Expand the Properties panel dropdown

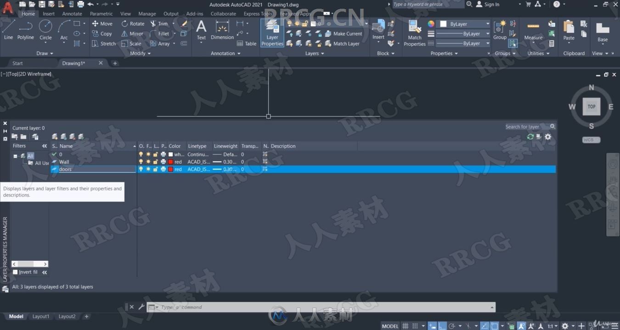click(x=444, y=54)
